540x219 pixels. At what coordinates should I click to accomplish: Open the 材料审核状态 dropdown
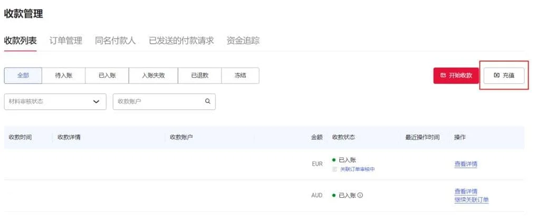pyautogui.click(x=55, y=102)
